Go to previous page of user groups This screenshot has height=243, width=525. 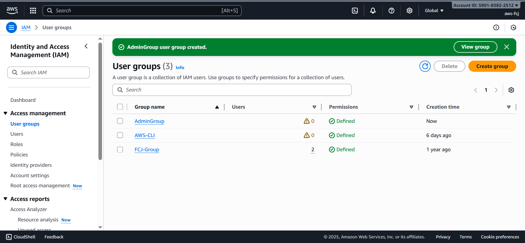(x=476, y=90)
